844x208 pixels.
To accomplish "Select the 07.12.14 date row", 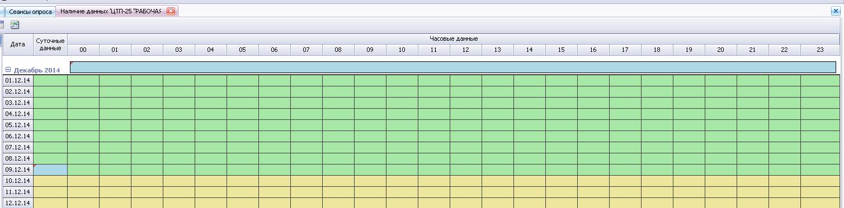I will (x=17, y=147).
